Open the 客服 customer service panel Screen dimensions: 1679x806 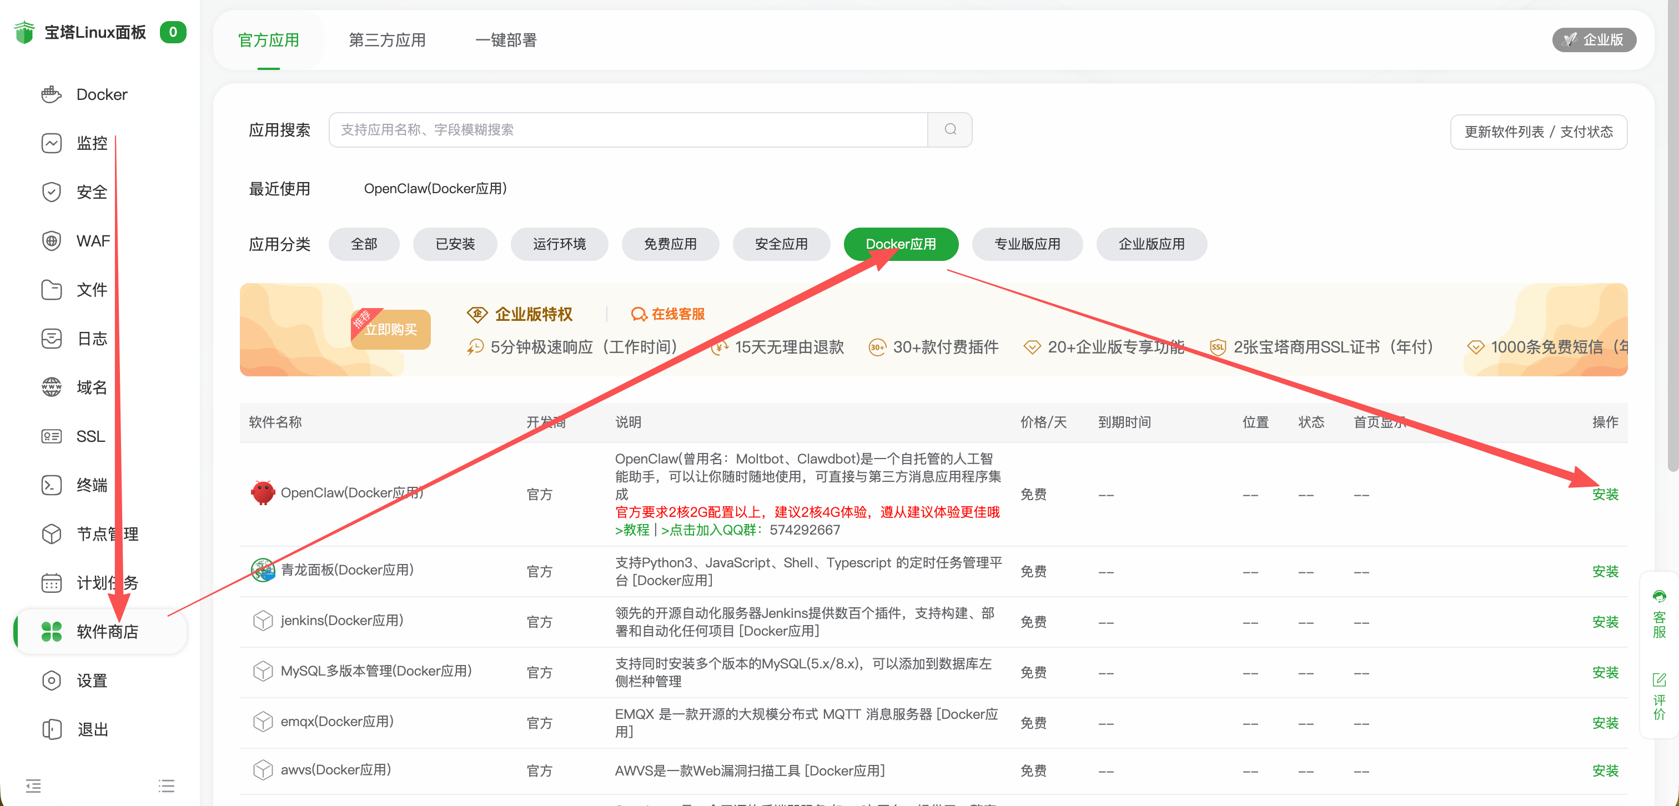(x=1660, y=614)
